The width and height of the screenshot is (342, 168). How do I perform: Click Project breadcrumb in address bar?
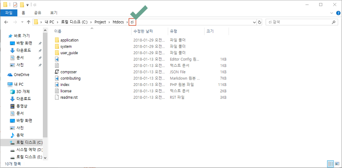click(x=100, y=22)
